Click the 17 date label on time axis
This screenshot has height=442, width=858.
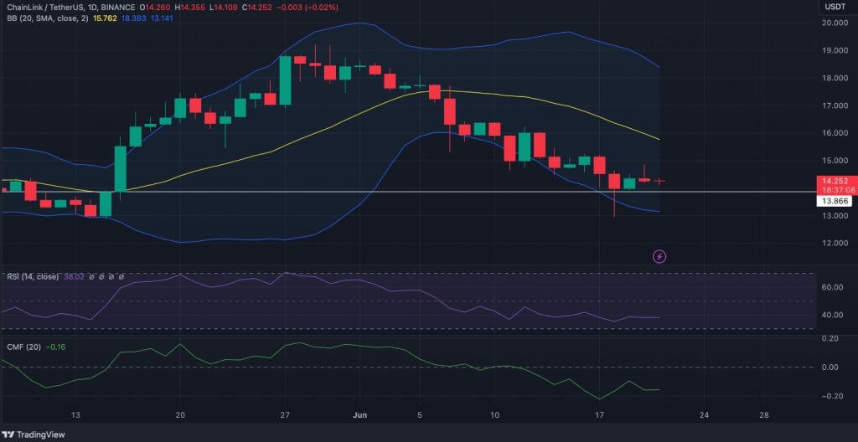599,415
